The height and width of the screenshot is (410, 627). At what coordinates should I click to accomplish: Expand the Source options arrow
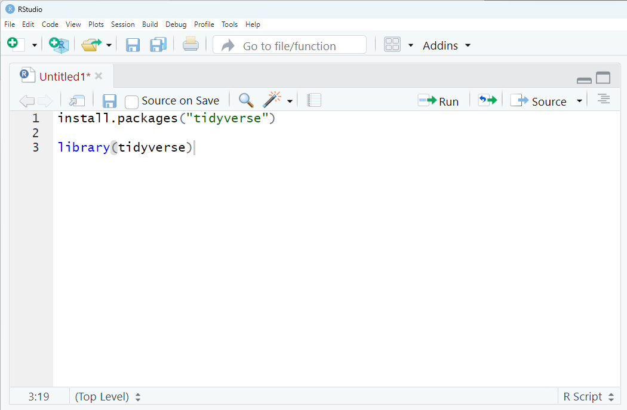(x=579, y=101)
